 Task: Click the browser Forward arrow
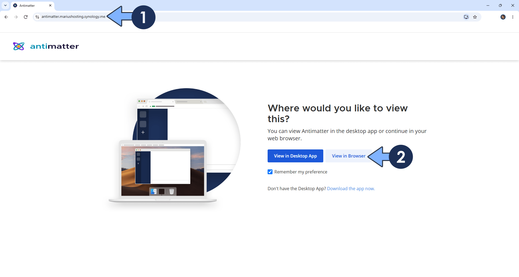16,17
